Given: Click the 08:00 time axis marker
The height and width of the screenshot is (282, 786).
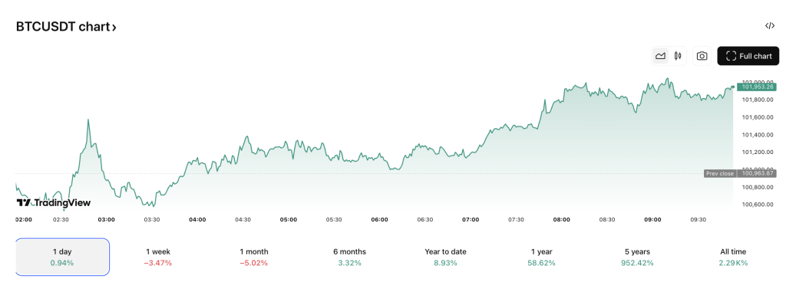Looking at the screenshot, I should [x=561, y=219].
